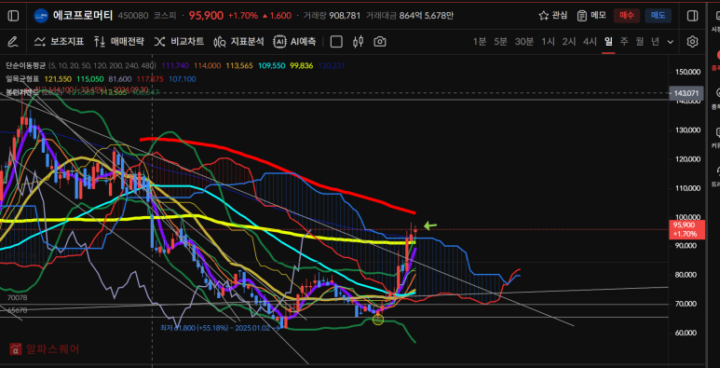The width and height of the screenshot is (720, 368).
Task: Change candlestick chart type icon
Action: click(x=359, y=42)
